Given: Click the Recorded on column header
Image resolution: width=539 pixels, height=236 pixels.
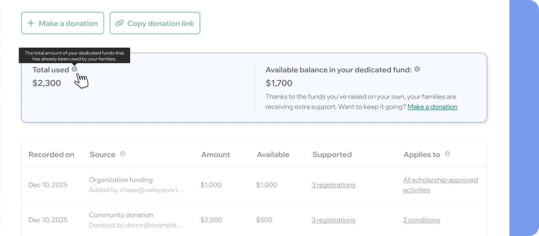Looking at the screenshot, I should pyautogui.click(x=51, y=155).
